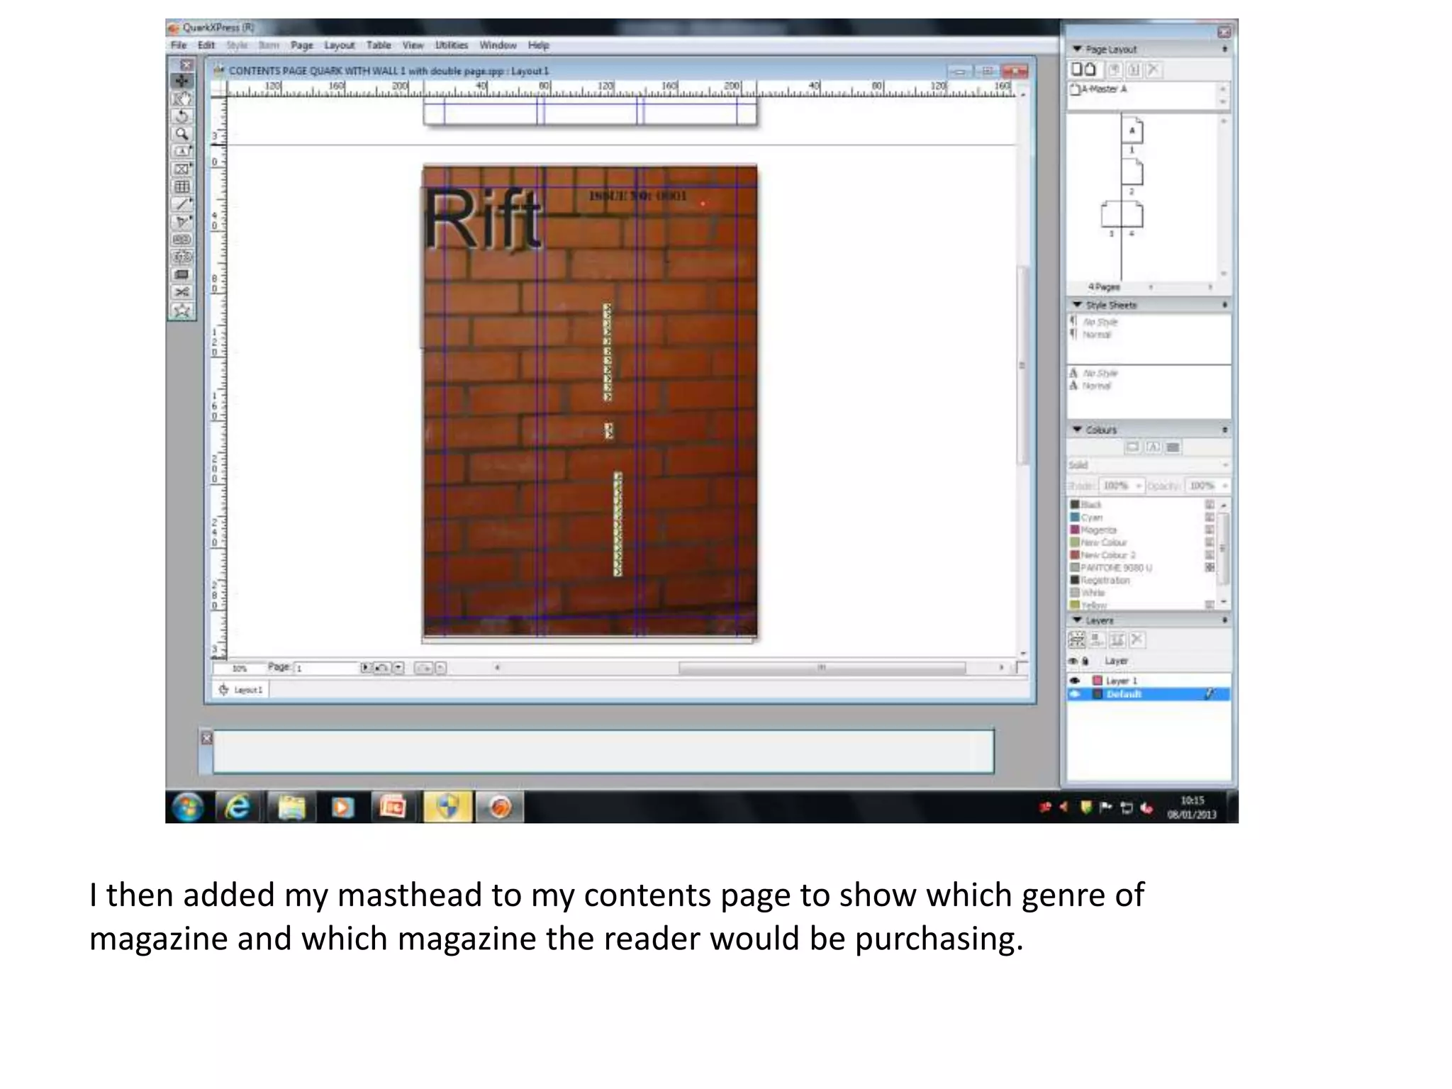Select the Table tool

(x=182, y=186)
